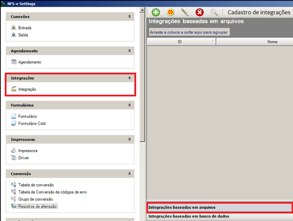The width and height of the screenshot is (293, 221).
Task: Click the Grupo de conversão icon
Action: (14, 199)
